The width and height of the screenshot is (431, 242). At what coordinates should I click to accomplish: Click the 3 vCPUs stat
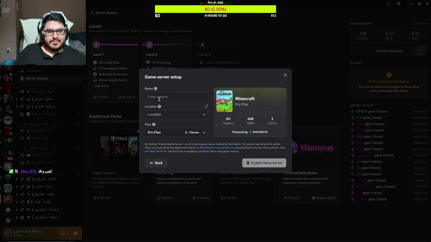[272, 121]
